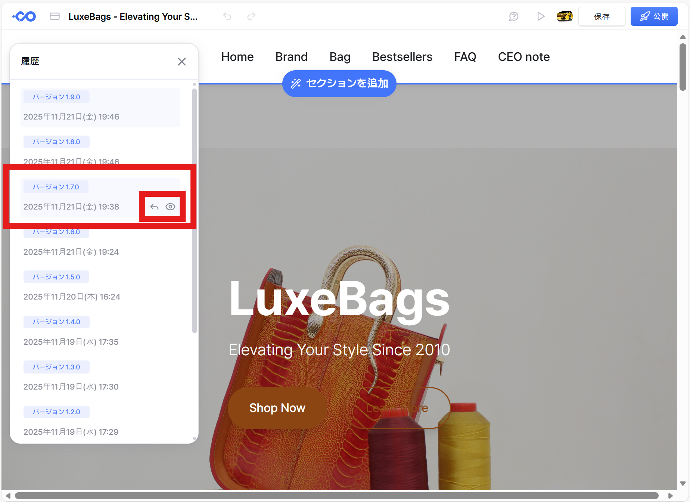Click the page vertical scrollbar thumb
The image size is (690, 502).
[x=683, y=67]
